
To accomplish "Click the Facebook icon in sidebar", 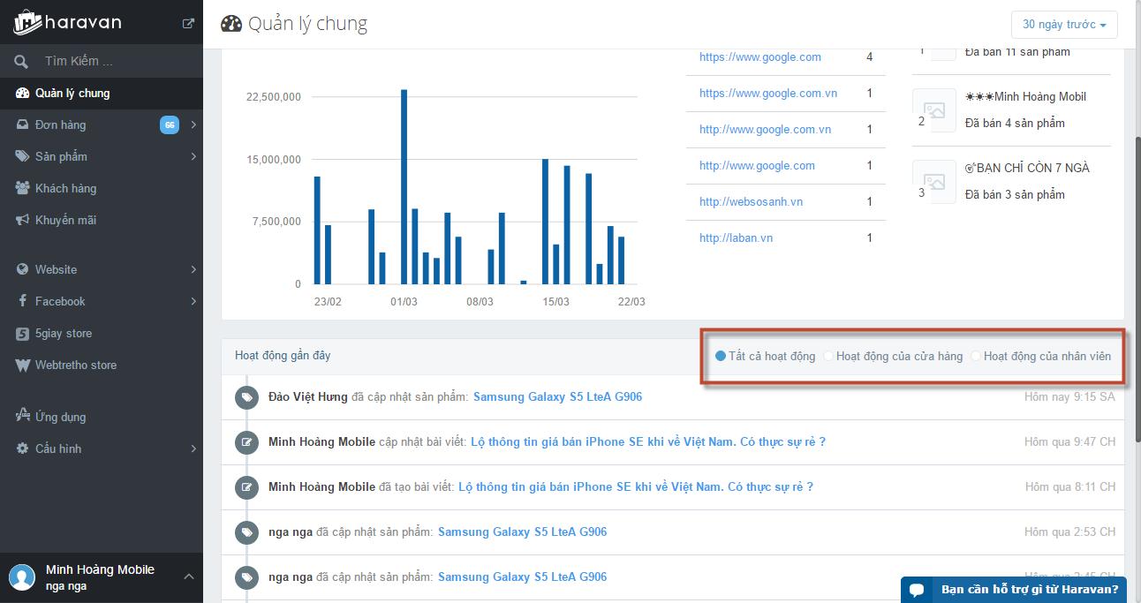I will click(x=22, y=301).
